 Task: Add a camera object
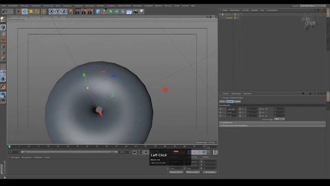135,11
